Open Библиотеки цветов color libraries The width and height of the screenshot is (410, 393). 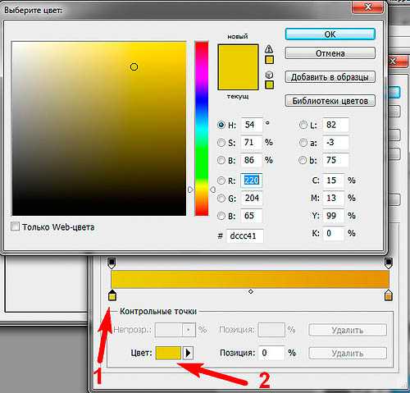(x=330, y=101)
